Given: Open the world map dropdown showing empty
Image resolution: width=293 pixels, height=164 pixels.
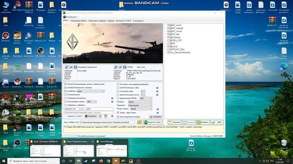Looking at the screenshot, I should point(91,91).
